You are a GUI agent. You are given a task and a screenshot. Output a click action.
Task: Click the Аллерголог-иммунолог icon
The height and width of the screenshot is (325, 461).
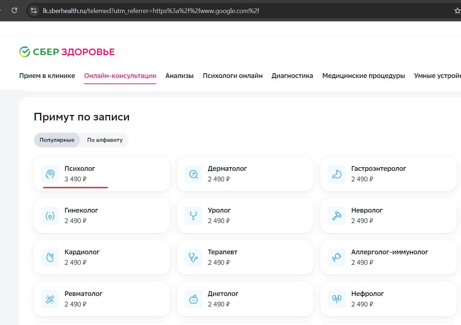[337, 258]
